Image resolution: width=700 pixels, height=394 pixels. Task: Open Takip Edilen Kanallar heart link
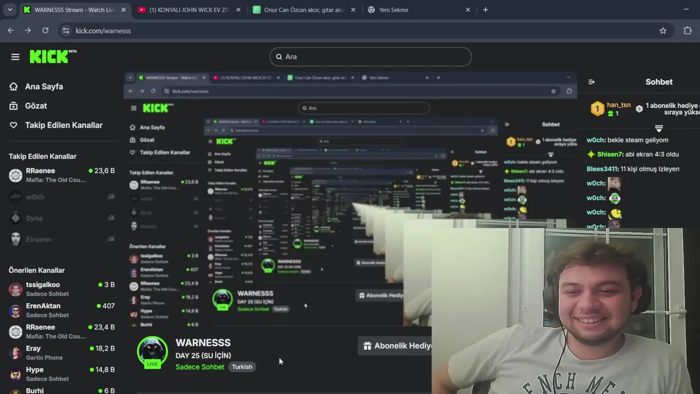[56, 125]
